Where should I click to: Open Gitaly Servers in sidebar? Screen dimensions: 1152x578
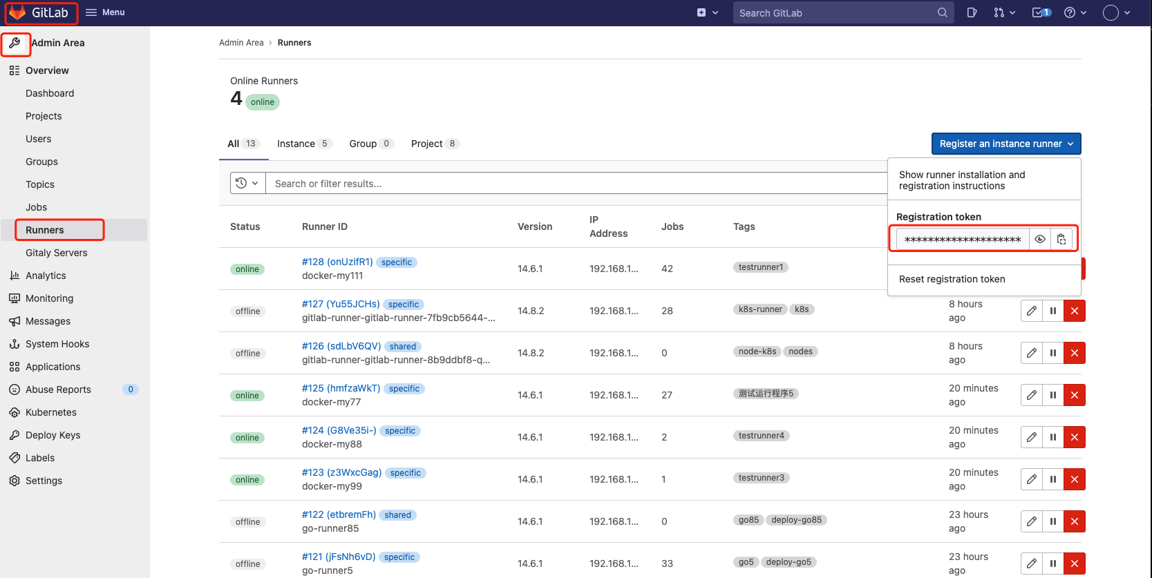coord(57,253)
